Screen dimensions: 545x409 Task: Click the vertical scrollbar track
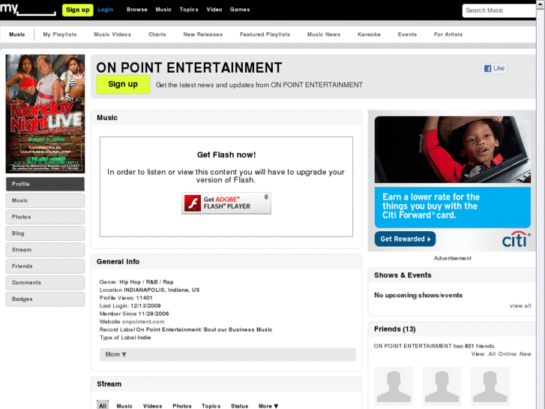pos(541,209)
